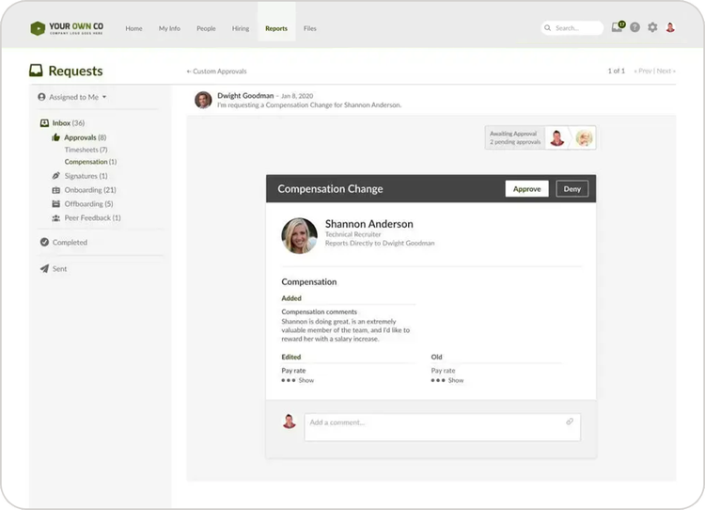This screenshot has height=510, width=705.
Task: Select Onboarding (21) in sidebar
Action: point(90,190)
